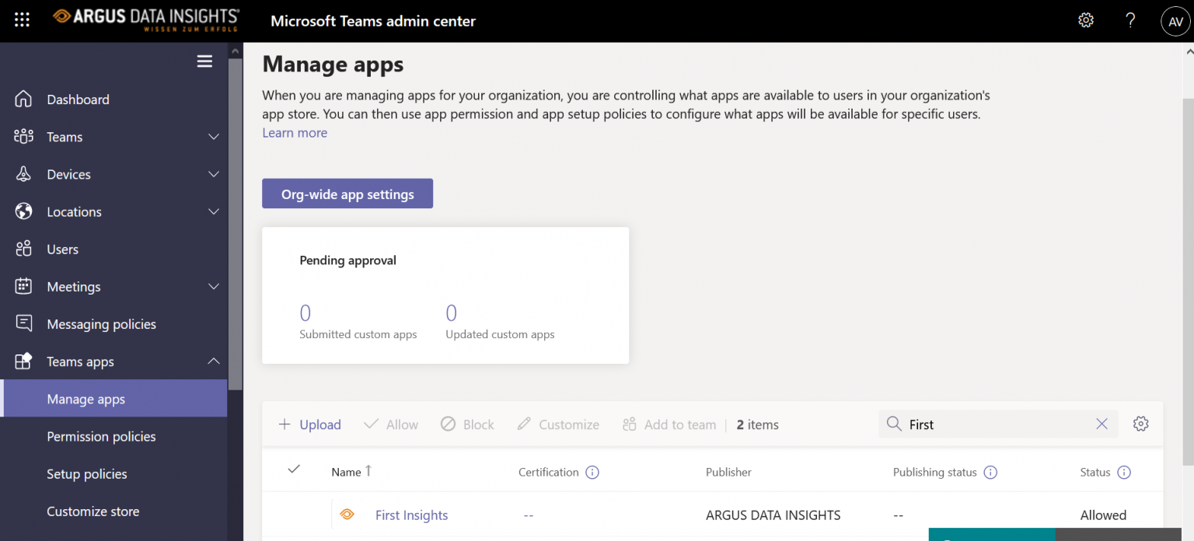
Task: Open the help question mark icon
Action: coord(1130,20)
